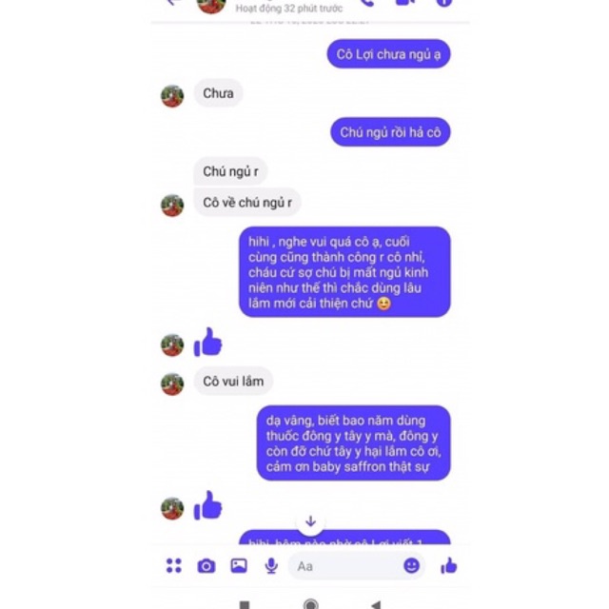Open the emoji picker in the input field
The image size is (609, 609).
411,565
